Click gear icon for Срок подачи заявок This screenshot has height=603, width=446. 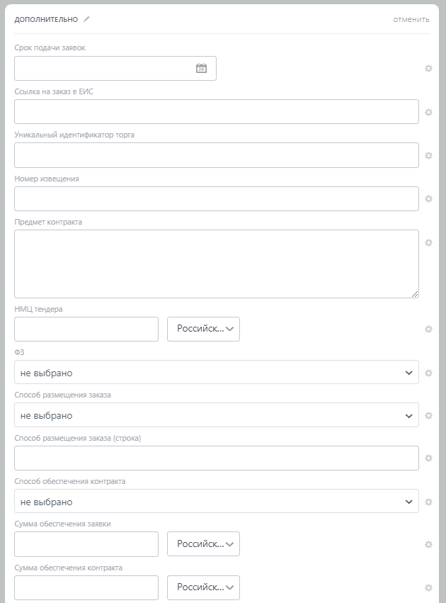[428, 69]
